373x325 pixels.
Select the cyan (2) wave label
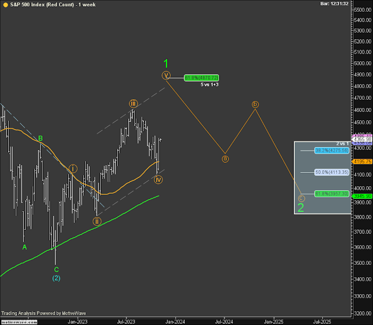pyautogui.click(x=57, y=278)
